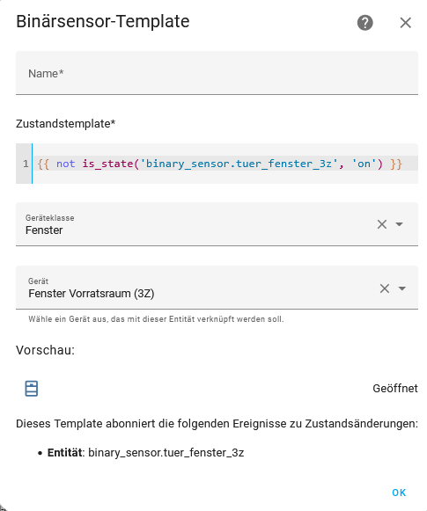Clear the Gerät Fenster Vorratsraum selection
This screenshot has width=427, height=511.
385,288
